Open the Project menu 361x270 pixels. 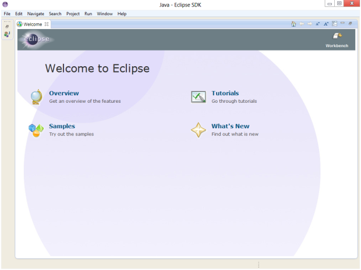click(73, 14)
